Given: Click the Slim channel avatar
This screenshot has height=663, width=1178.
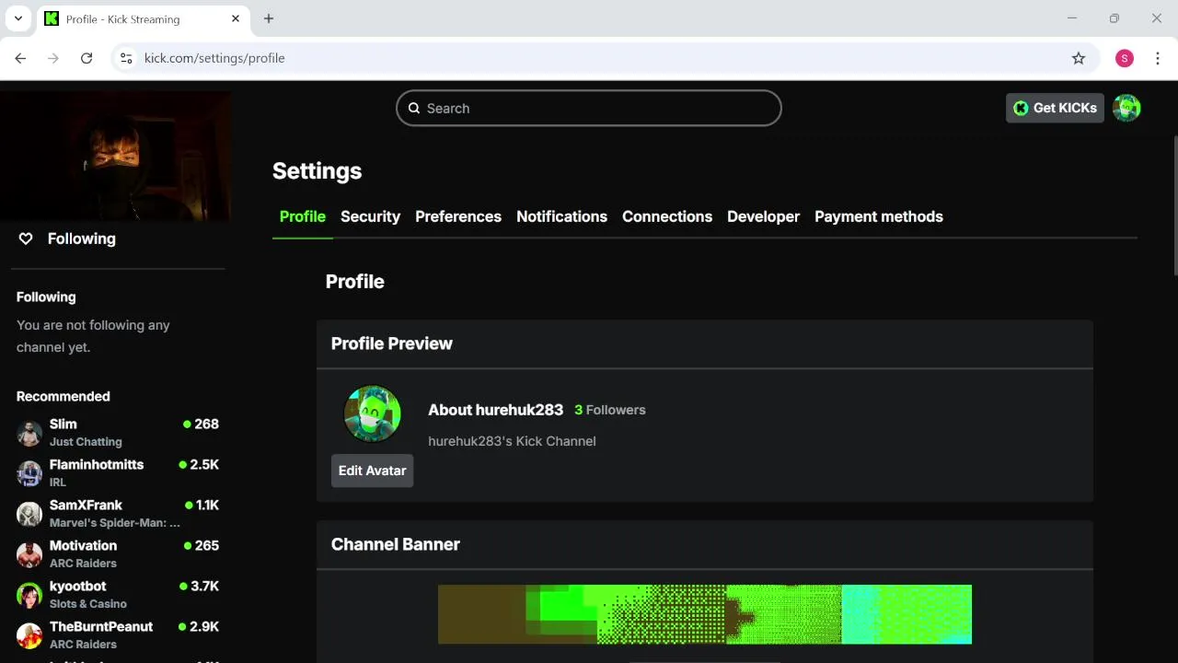Looking at the screenshot, I should (29, 433).
